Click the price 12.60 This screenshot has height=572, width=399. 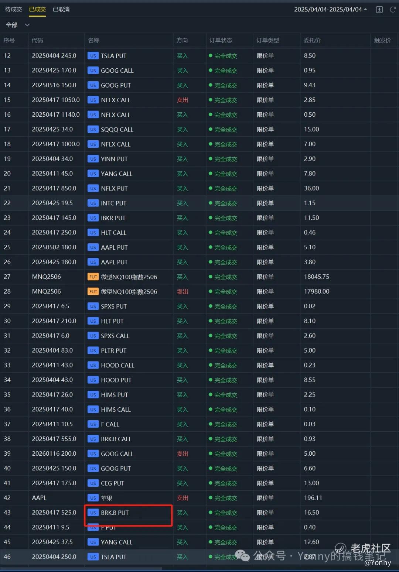coord(311,542)
